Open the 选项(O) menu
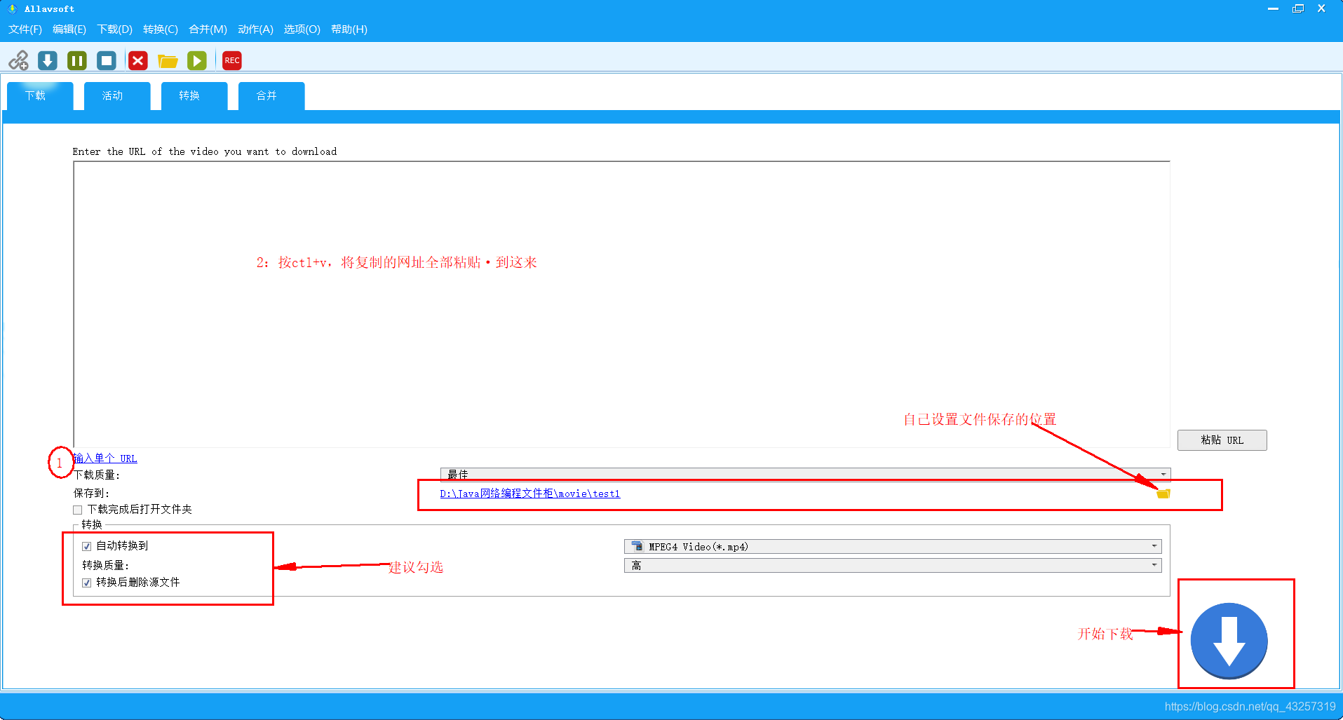This screenshot has width=1343, height=720. point(302,29)
